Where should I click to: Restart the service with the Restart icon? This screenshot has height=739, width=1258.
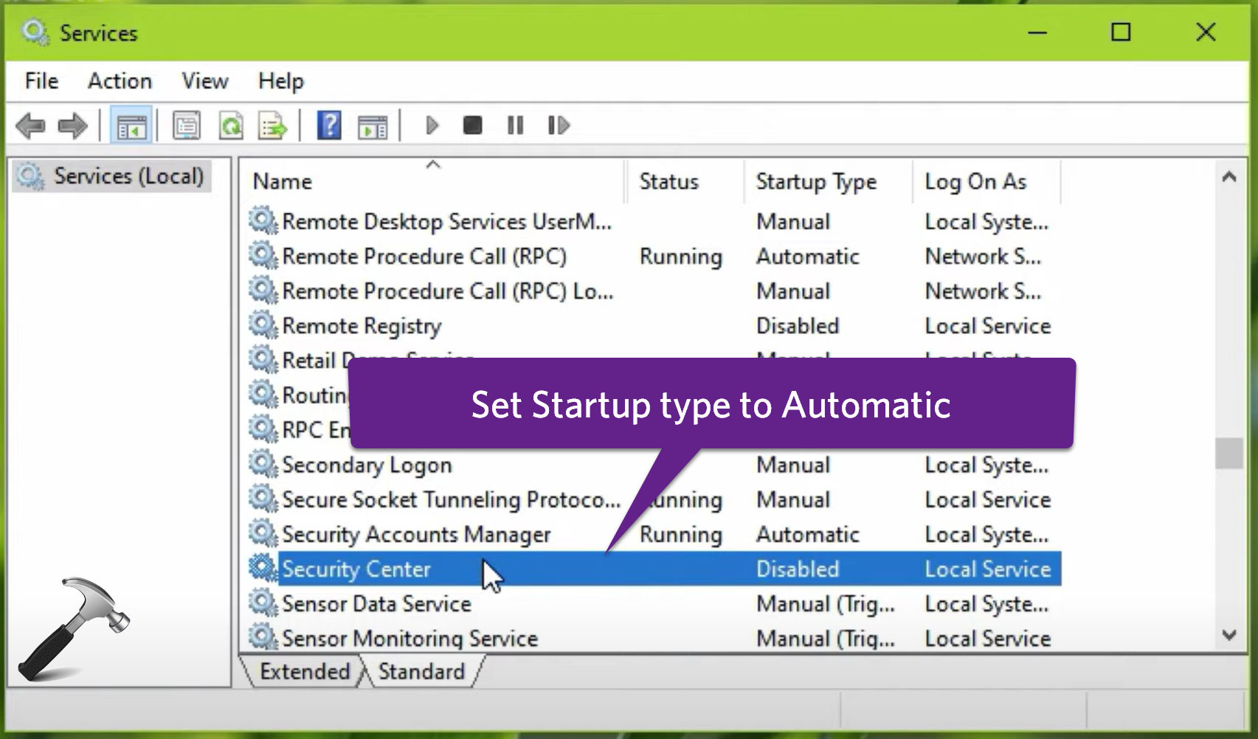point(559,126)
